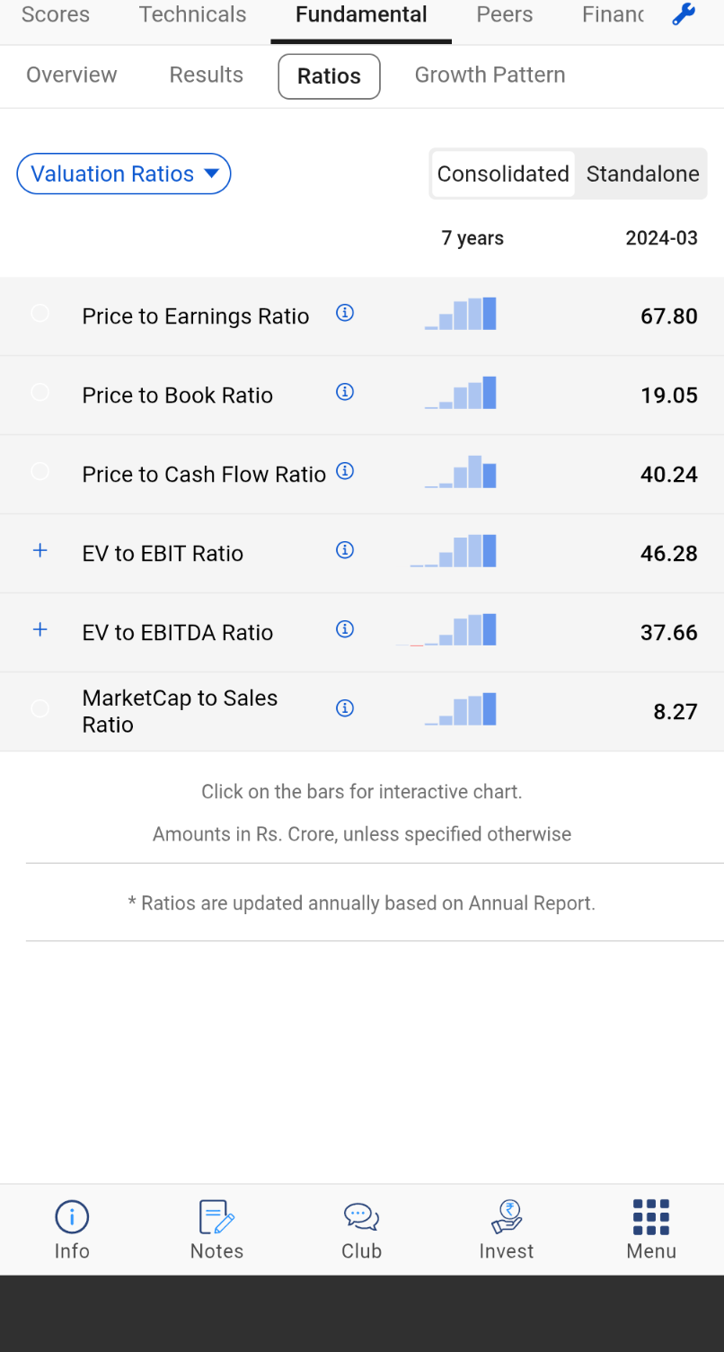Open the Club chat icon
This screenshot has width=724, height=1352.
pos(361,1218)
